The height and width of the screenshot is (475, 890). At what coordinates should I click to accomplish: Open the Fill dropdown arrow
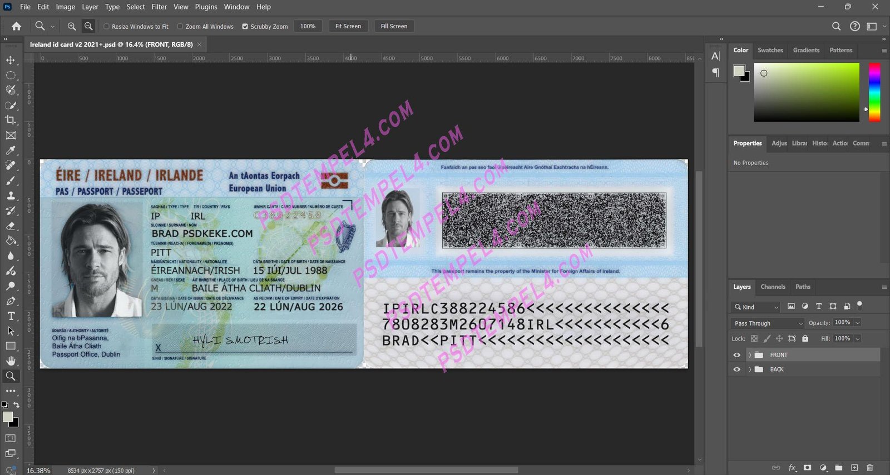coord(858,338)
